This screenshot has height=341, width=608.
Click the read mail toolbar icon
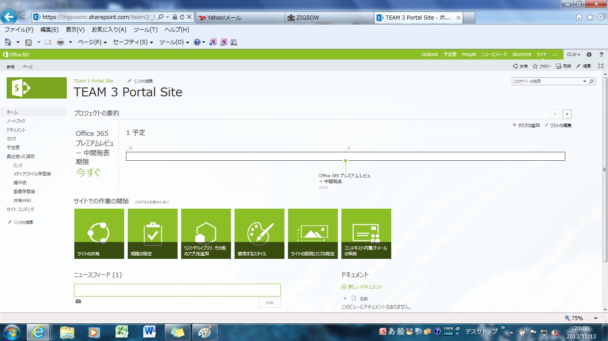click(48, 42)
